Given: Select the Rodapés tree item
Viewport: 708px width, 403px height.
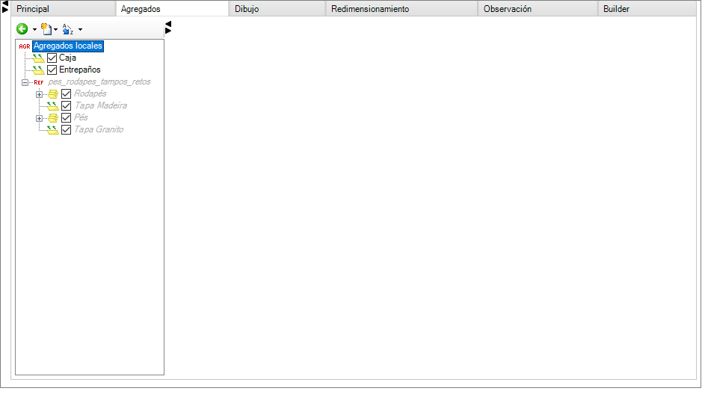Looking at the screenshot, I should click(90, 93).
